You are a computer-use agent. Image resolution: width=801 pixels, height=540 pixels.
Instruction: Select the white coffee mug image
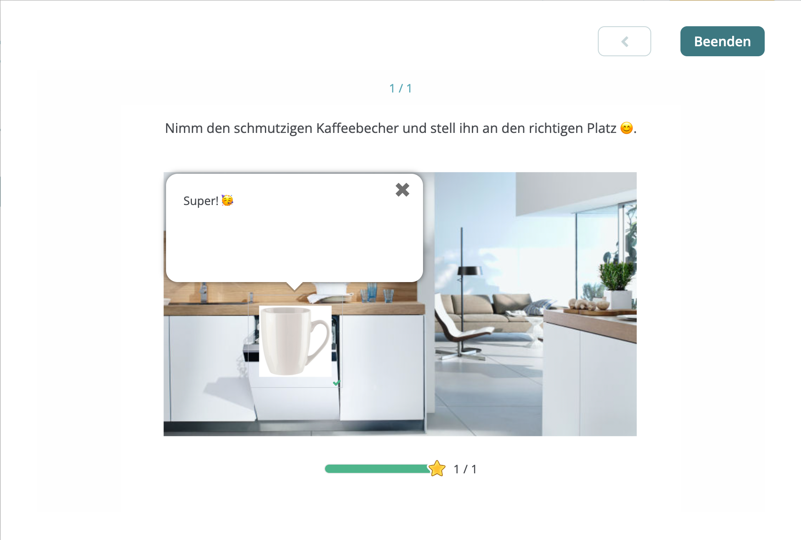pyautogui.click(x=295, y=341)
